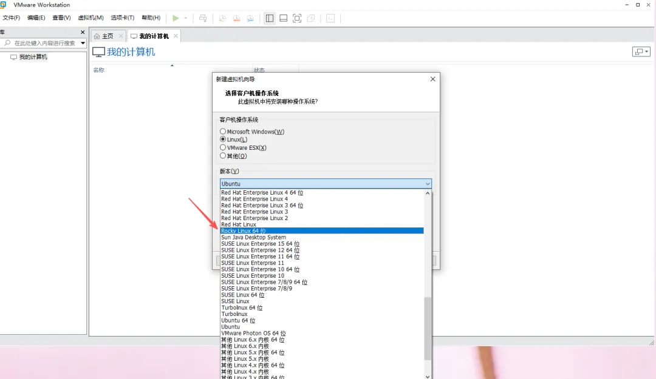Click the full screen mode icon
The width and height of the screenshot is (656, 379).
pos(297,18)
